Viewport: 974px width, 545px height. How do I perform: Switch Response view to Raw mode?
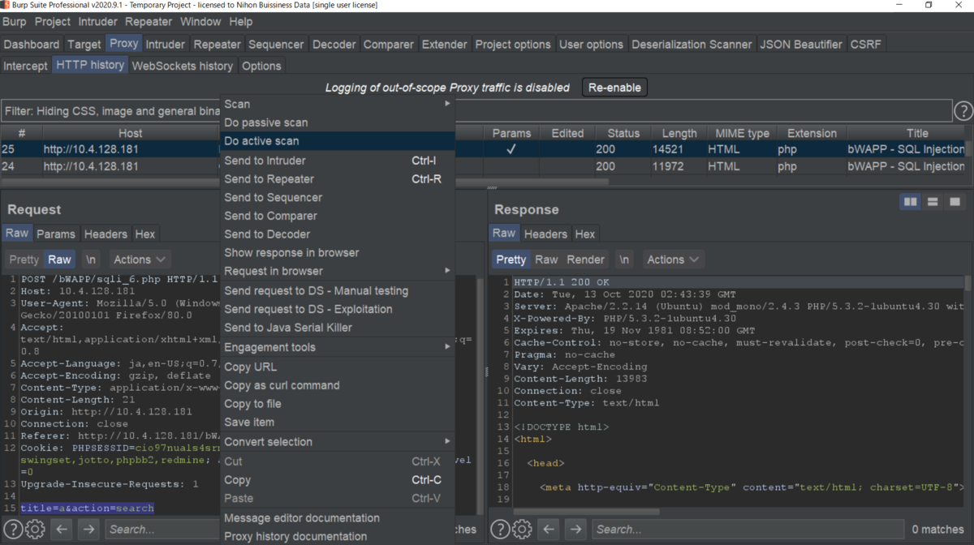coord(546,260)
